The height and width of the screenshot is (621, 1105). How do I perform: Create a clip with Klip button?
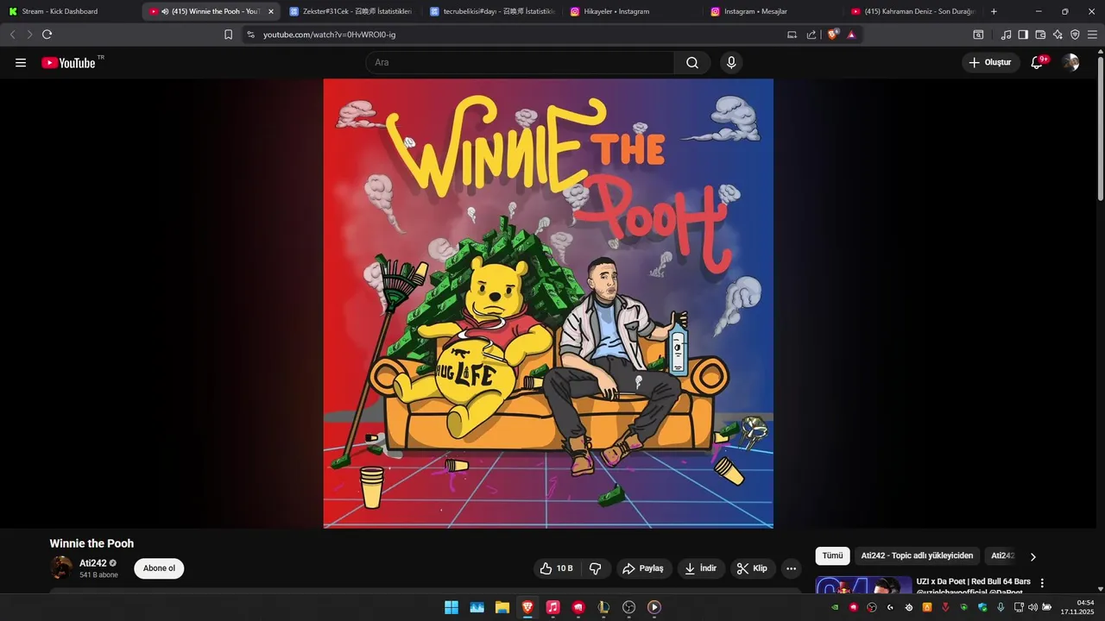point(753,568)
